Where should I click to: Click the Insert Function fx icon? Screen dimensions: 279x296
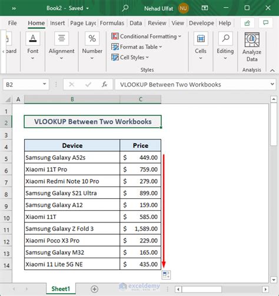click(104, 85)
